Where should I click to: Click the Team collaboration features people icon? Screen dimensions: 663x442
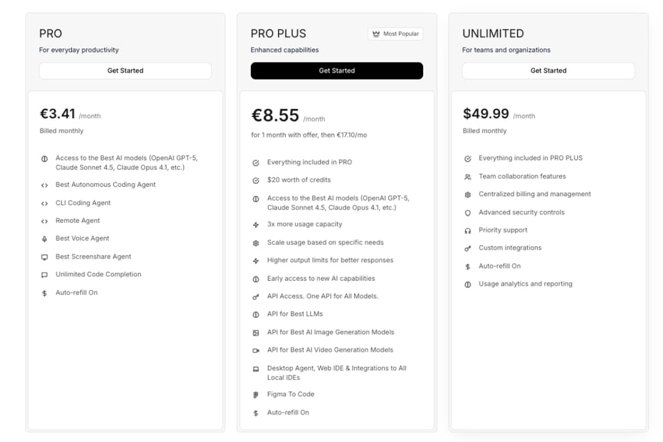click(468, 177)
